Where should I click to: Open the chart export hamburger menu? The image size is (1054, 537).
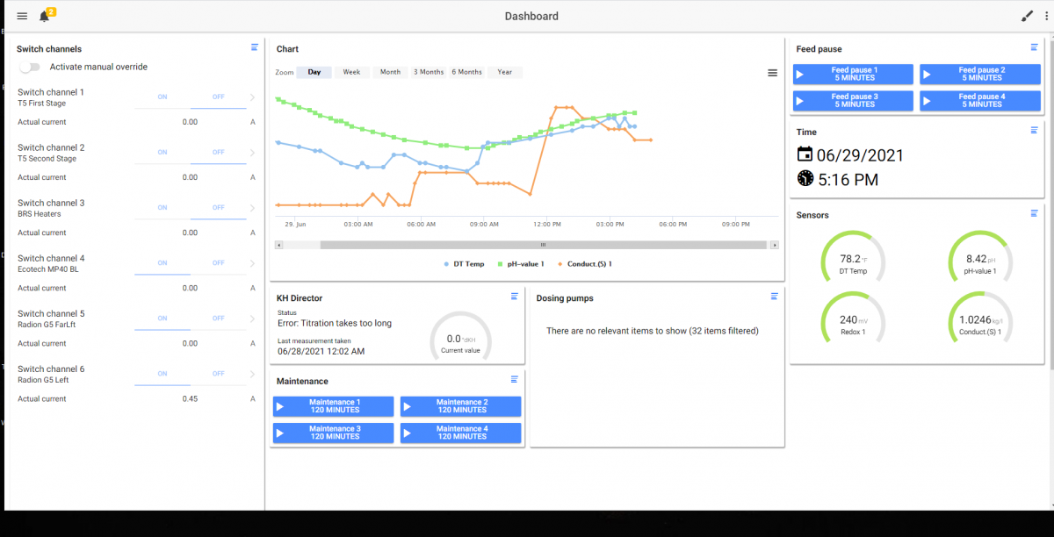(773, 73)
